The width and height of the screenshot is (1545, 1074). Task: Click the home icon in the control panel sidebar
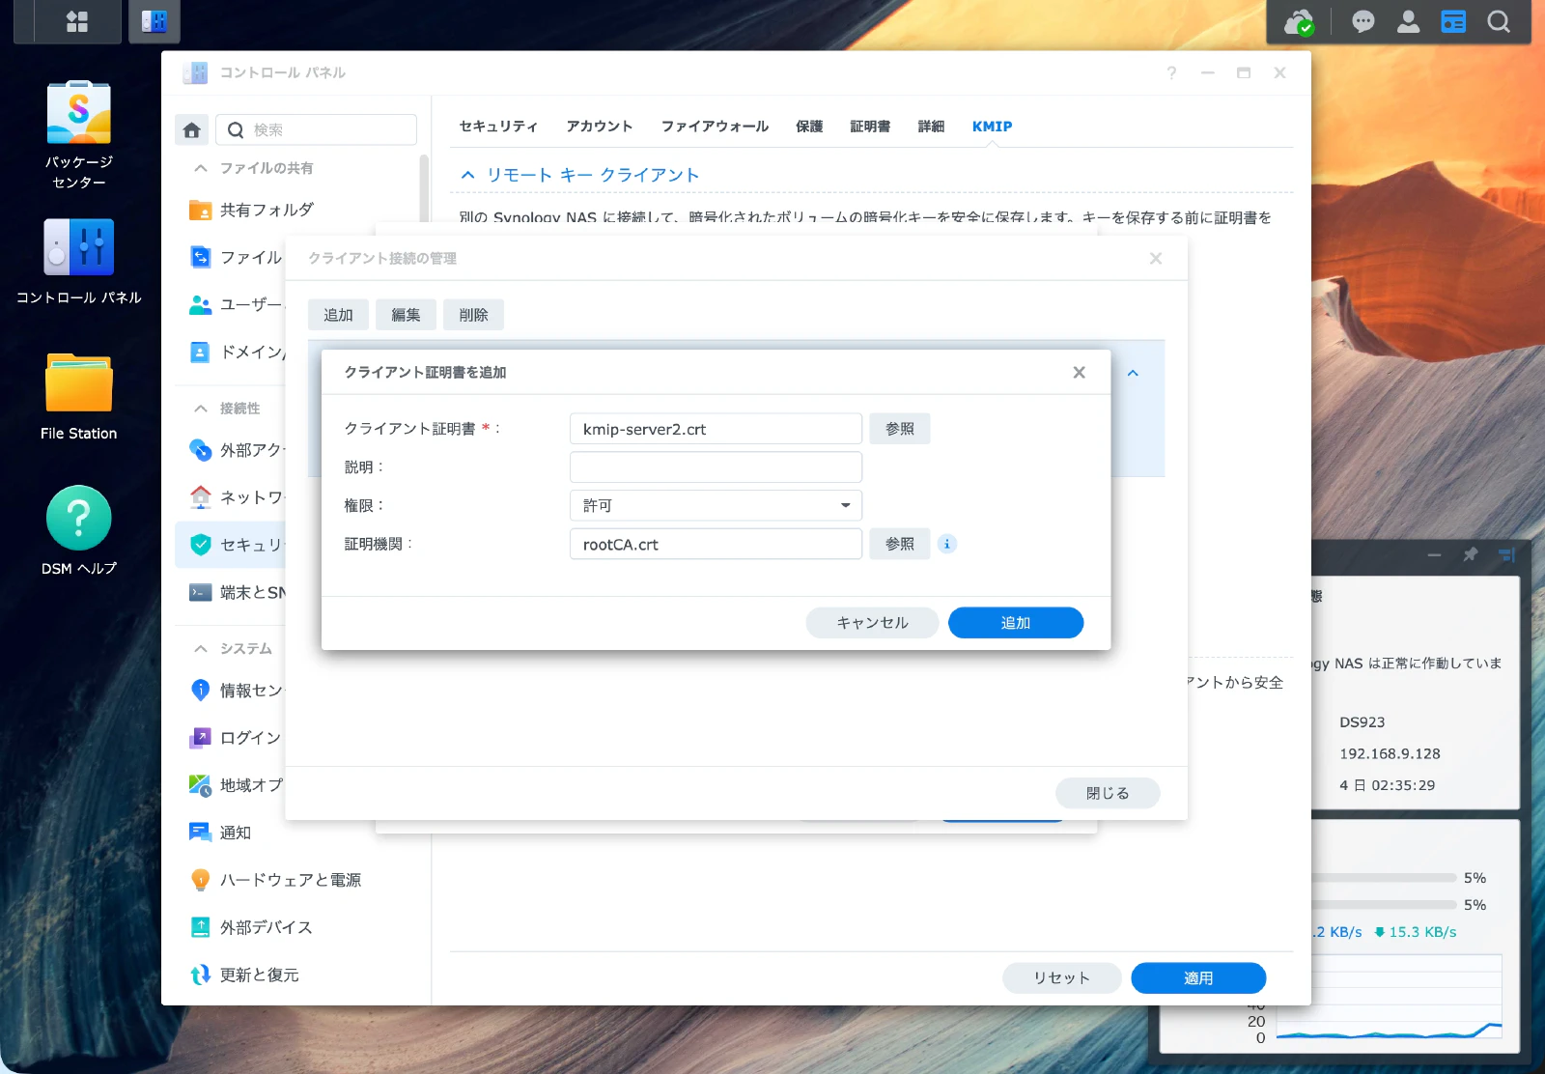191,128
